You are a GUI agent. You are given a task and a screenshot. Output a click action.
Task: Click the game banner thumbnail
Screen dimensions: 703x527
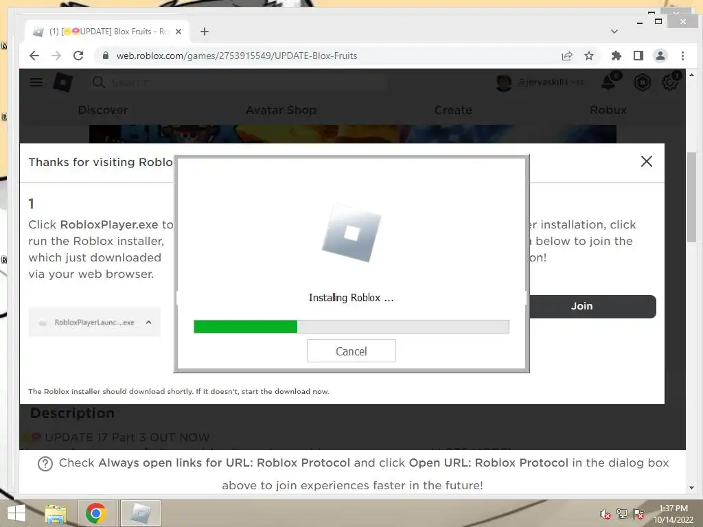click(352, 134)
